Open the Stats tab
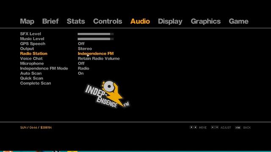This screenshot has width=271, height=152. pyautogui.click(x=76, y=22)
